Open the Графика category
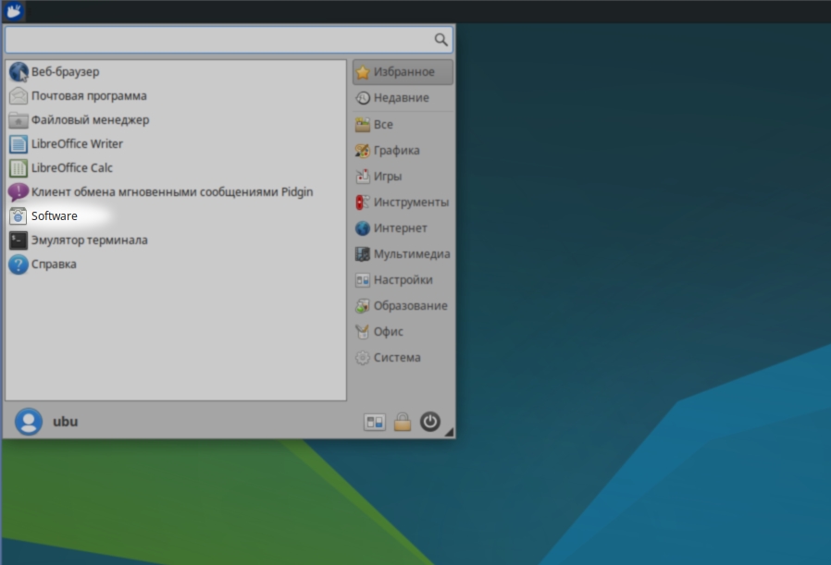Screen dimensions: 831x565 click(403, 151)
